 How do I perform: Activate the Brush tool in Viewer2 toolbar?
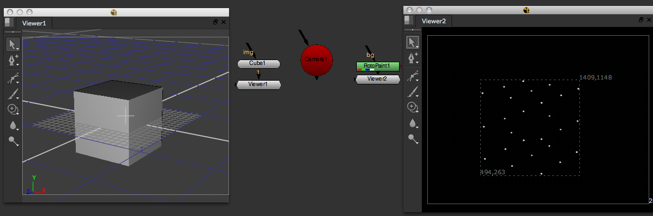tap(413, 92)
